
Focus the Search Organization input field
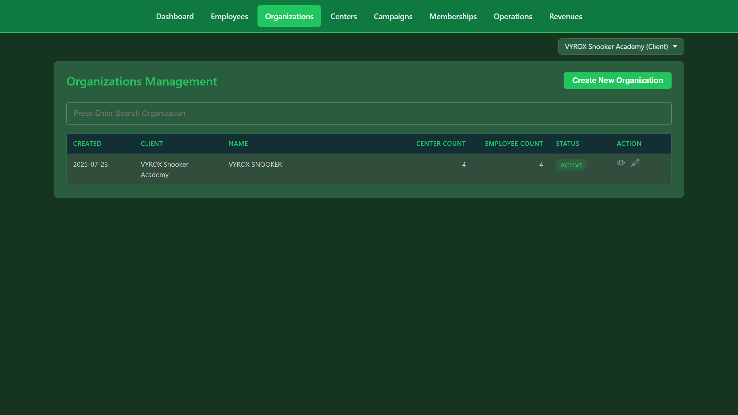(x=369, y=114)
